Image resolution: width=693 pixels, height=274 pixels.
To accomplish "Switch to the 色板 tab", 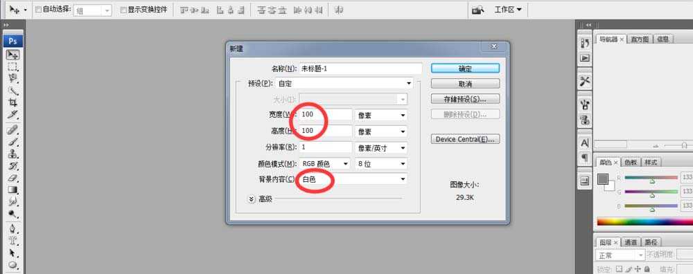I will click(631, 163).
